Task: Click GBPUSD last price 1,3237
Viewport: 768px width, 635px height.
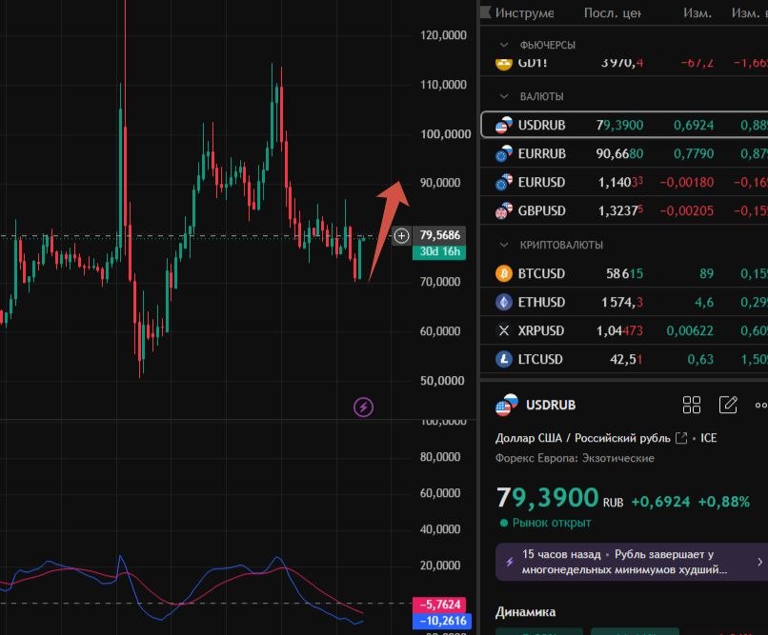Action: [x=620, y=210]
